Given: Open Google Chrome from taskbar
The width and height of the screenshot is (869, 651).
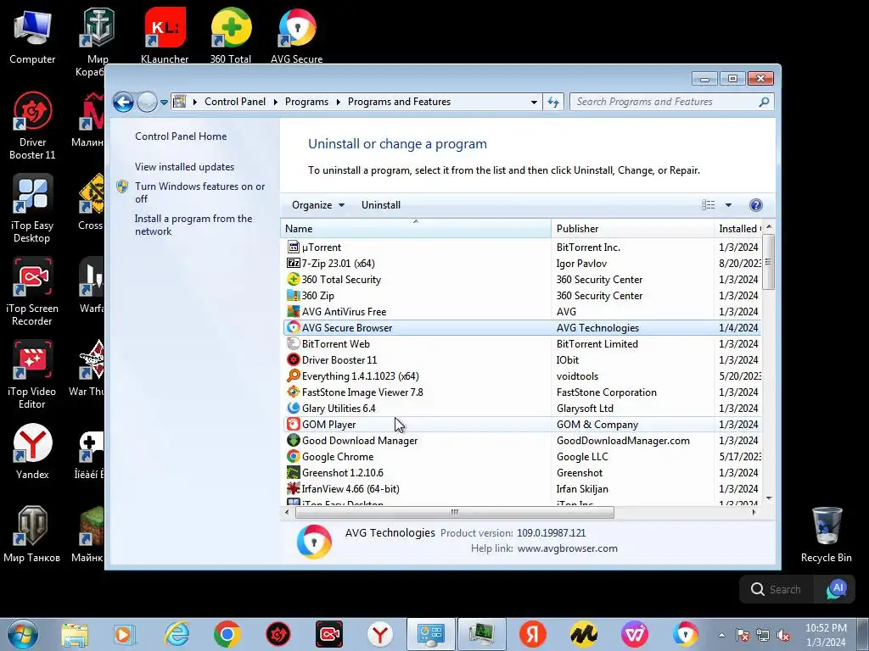Looking at the screenshot, I should [227, 634].
